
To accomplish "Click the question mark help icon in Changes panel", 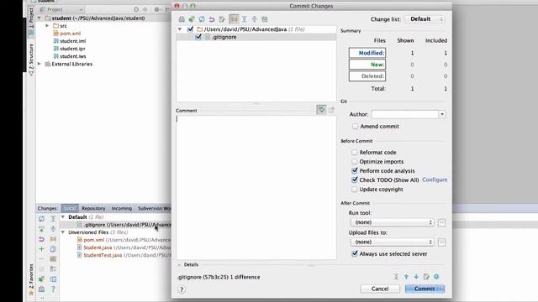I will [x=53, y=289].
